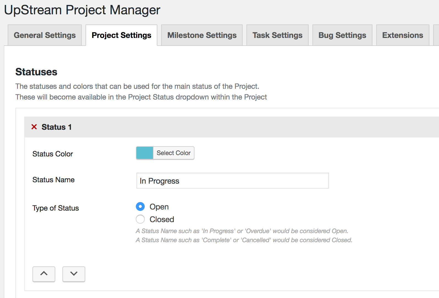The height and width of the screenshot is (298, 439).
Task: Move Status 1 down with the arrow button
Action: coord(74,274)
